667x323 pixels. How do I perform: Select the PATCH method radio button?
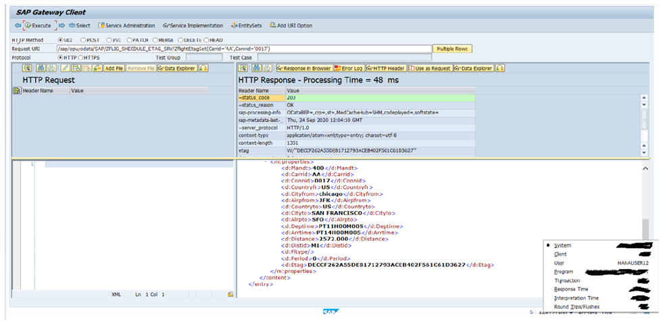click(130, 40)
